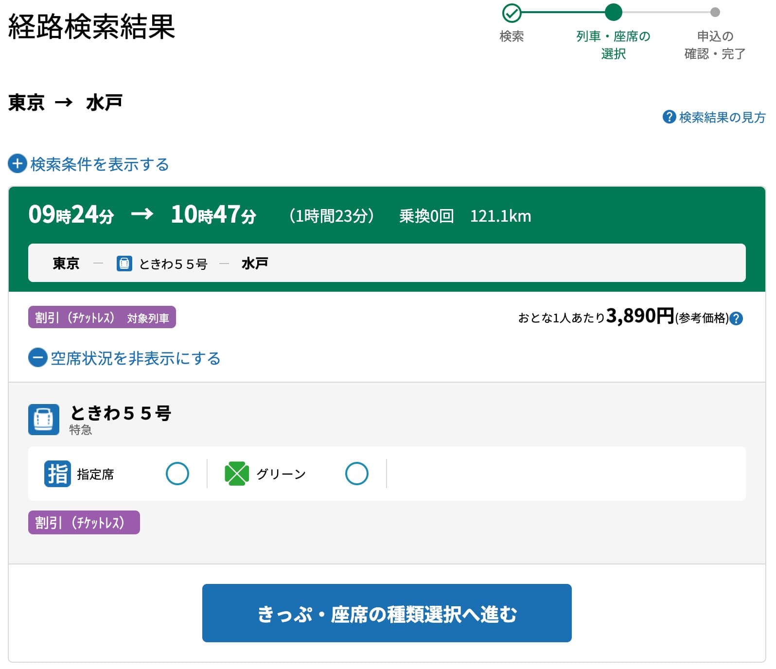The width and height of the screenshot is (776, 669).
Task: Click the 特急 train type label
Action: 81,430
